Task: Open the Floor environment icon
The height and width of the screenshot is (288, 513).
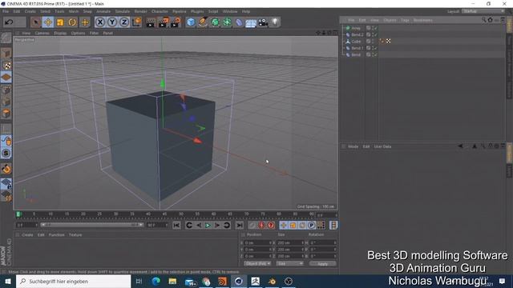Action: tap(251, 23)
